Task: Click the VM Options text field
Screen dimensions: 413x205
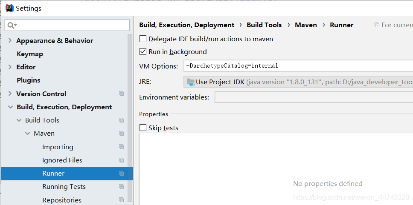Action: click(298, 66)
